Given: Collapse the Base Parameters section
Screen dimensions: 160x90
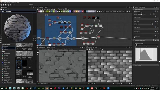Looking at the screenshot, I should (x=133, y=9).
